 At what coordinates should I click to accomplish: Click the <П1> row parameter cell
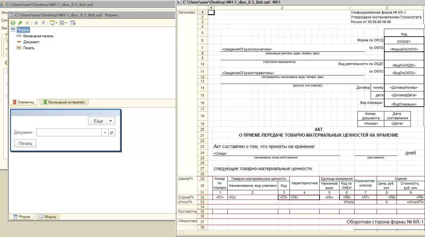click(220, 197)
